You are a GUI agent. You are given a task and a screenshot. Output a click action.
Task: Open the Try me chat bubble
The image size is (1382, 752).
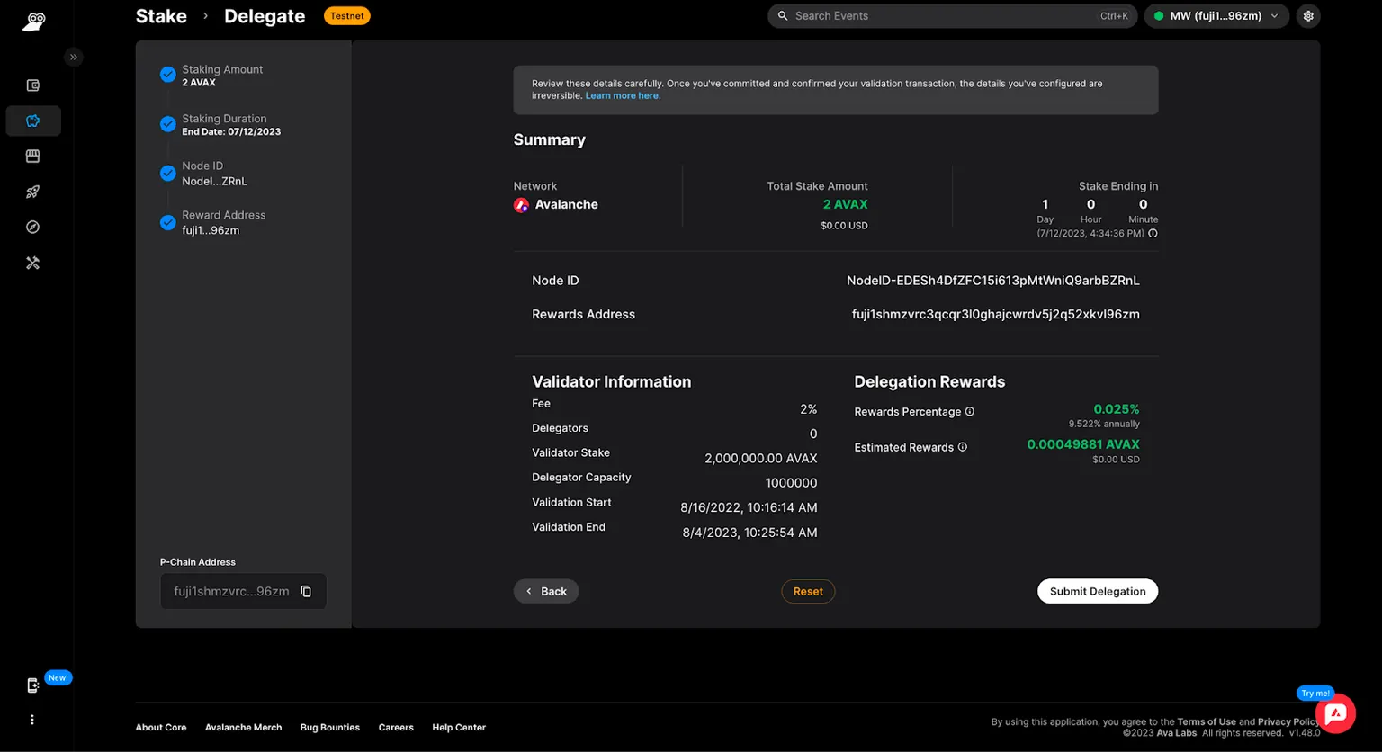1335,713
